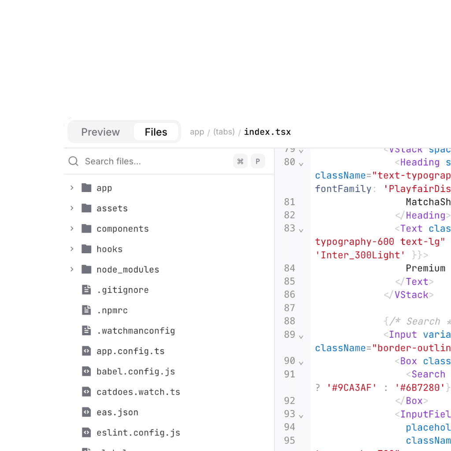Image resolution: width=451 pixels, height=451 pixels.
Task: Open the .watchmanconfig file
Action: pyautogui.click(x=169, y=330)
